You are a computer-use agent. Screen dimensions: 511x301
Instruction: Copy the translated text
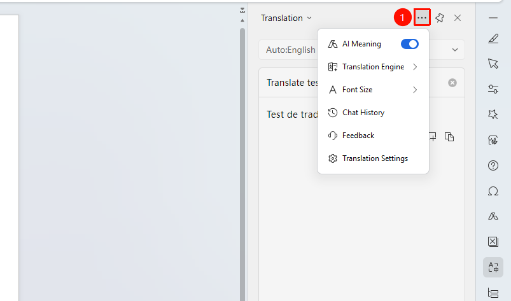[449, 137]
